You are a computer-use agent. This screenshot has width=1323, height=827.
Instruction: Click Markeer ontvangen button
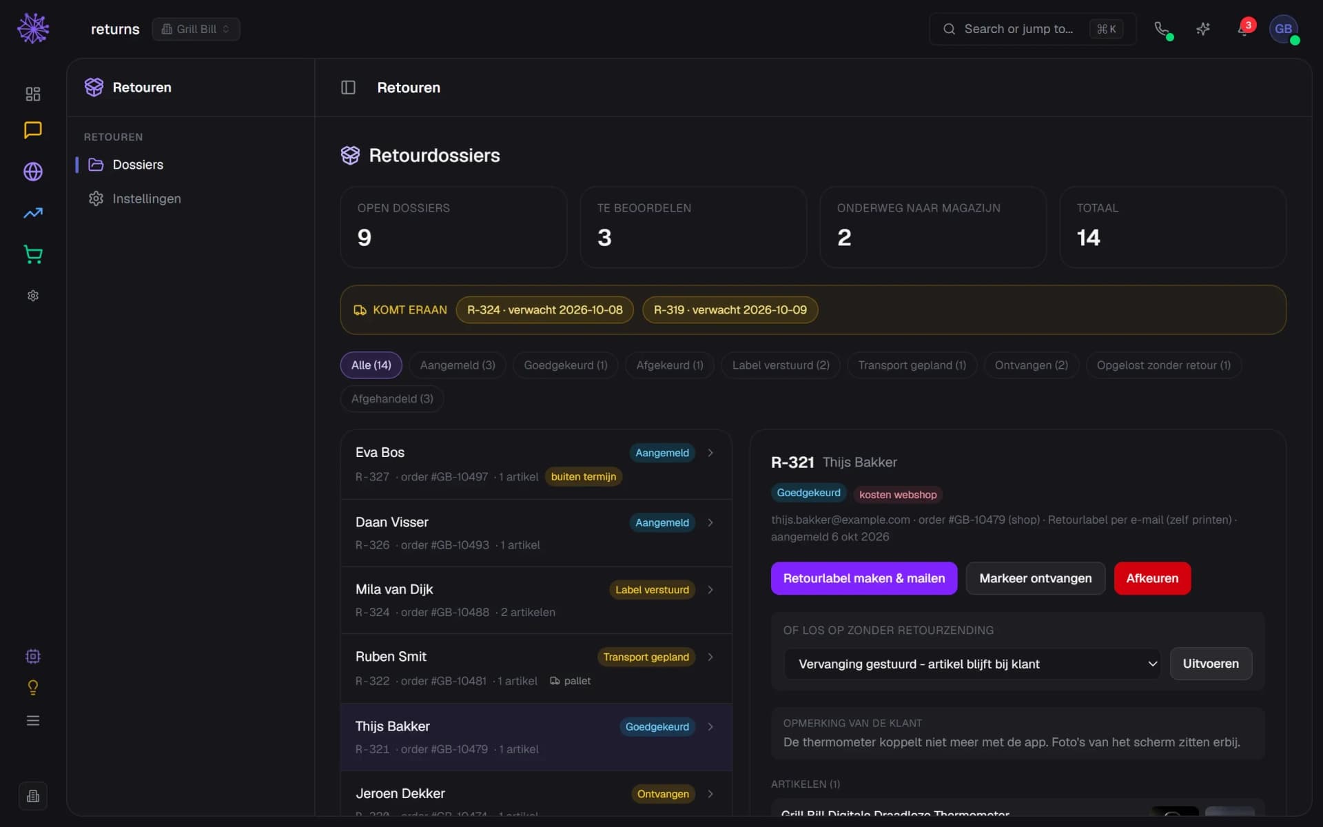[1036, 578]
